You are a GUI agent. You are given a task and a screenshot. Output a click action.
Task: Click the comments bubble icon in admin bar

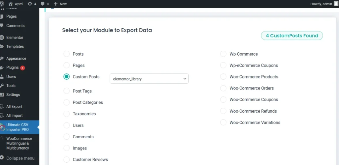43,4
